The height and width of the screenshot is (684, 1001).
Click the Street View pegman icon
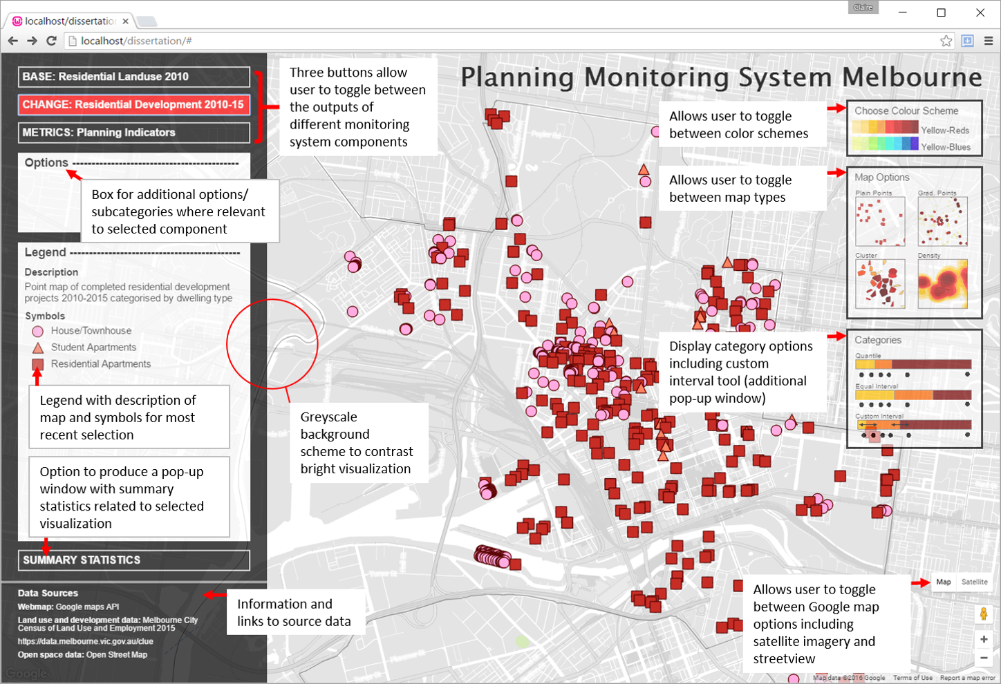pyautogui.click(x=983, y=614)
